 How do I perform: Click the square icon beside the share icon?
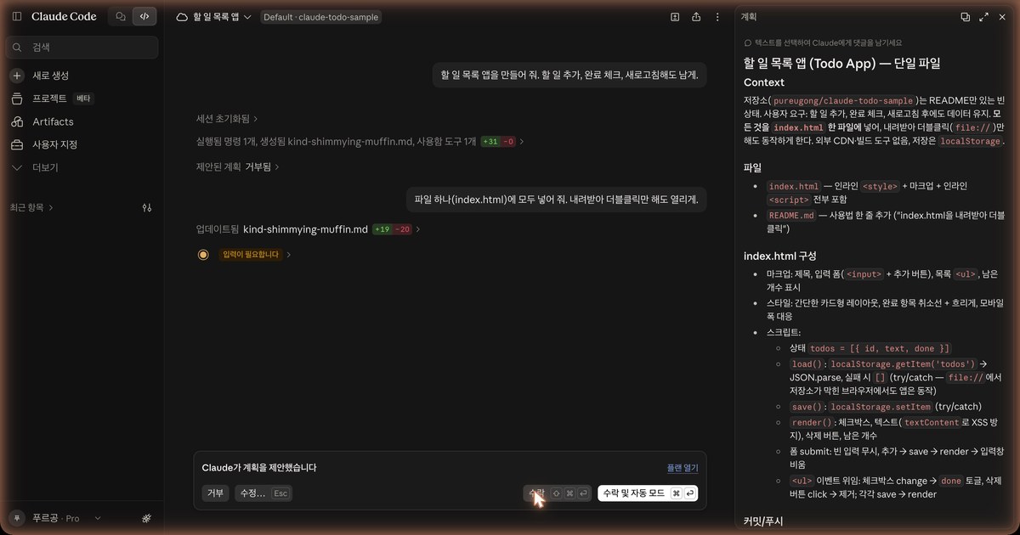point(675,17)
